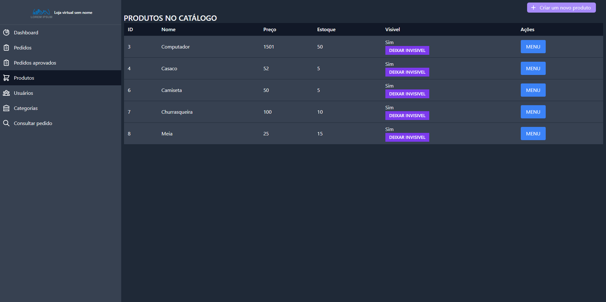This screenshot has width=606, height=302.
Task: Select the Dashboard pie chart icon
Action: pos(6,32)
